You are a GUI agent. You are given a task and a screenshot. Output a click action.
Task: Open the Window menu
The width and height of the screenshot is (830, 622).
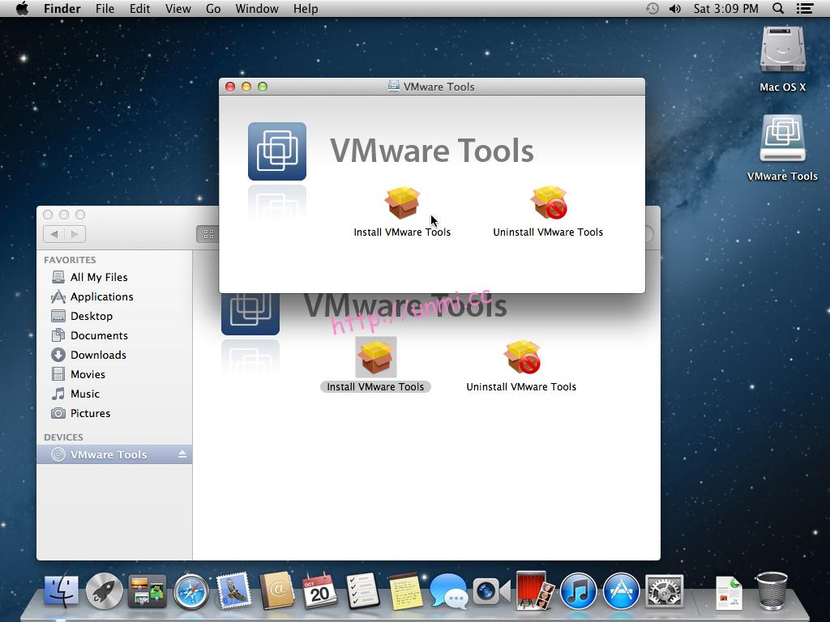257,9
